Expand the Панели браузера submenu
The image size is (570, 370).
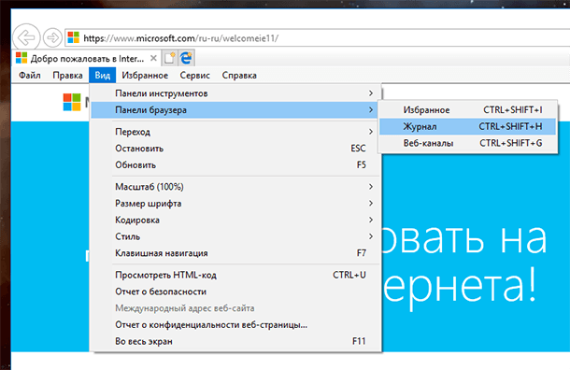point(235,110)
